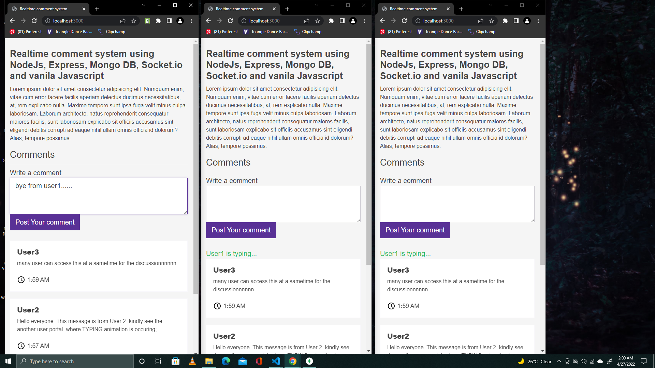Open Visual Studio Code from the taskbar
The image size is (655, 368).
(276, 361)
